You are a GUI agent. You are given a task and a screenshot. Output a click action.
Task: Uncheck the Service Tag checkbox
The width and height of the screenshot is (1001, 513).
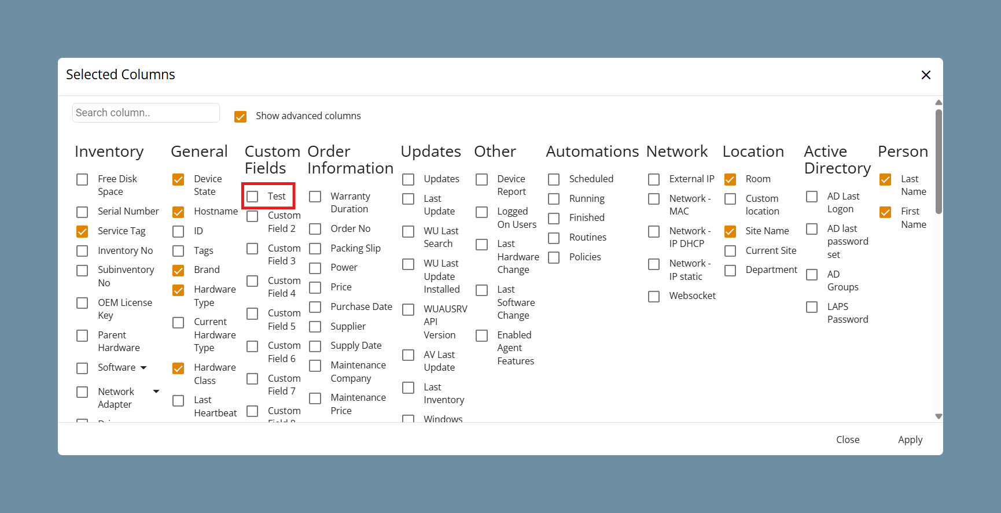point(82,232)
